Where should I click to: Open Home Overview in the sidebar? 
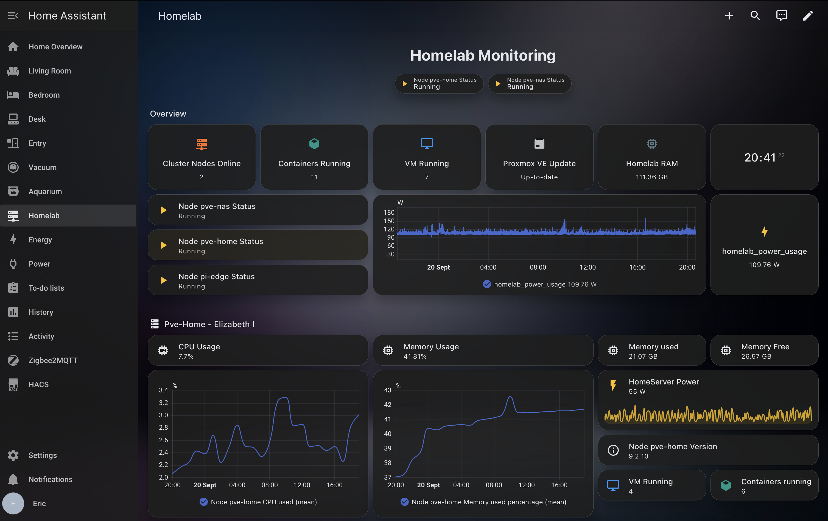point(68,47)
